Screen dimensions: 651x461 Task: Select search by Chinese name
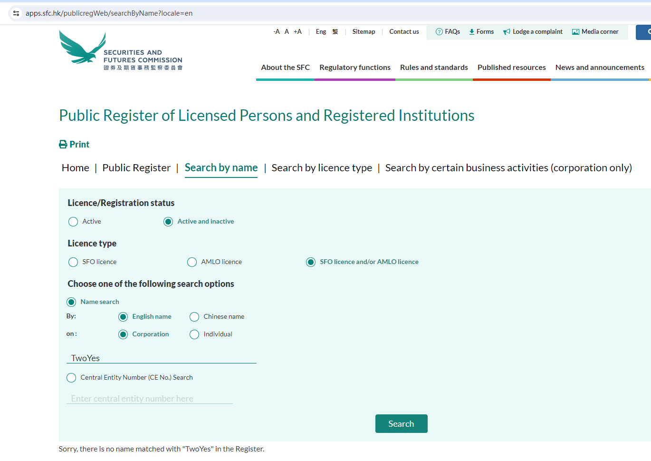(194, 317)
